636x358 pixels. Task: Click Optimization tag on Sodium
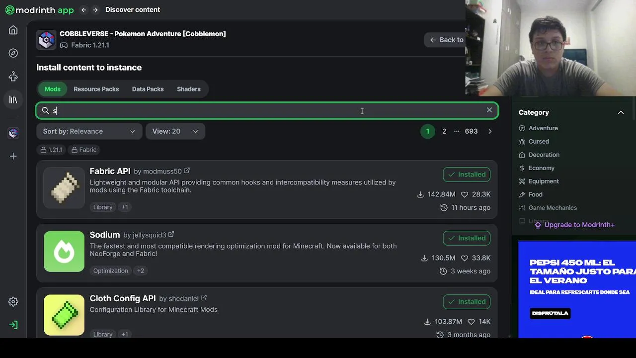pos(111,270)
